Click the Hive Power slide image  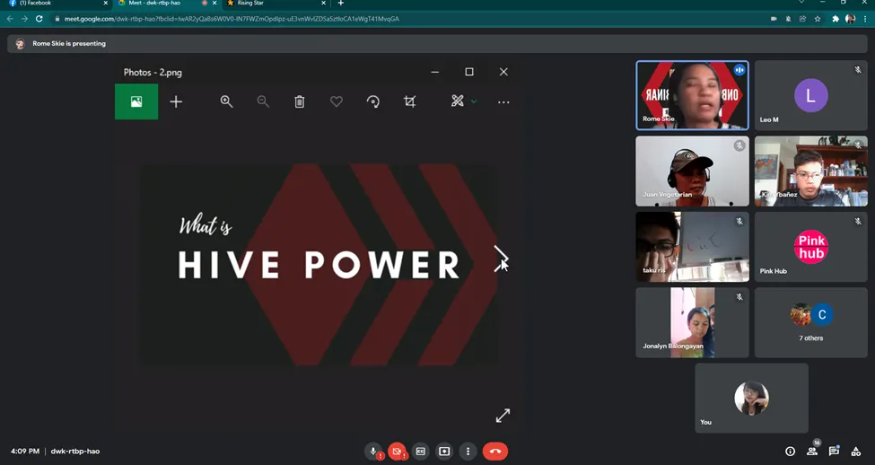319,265
